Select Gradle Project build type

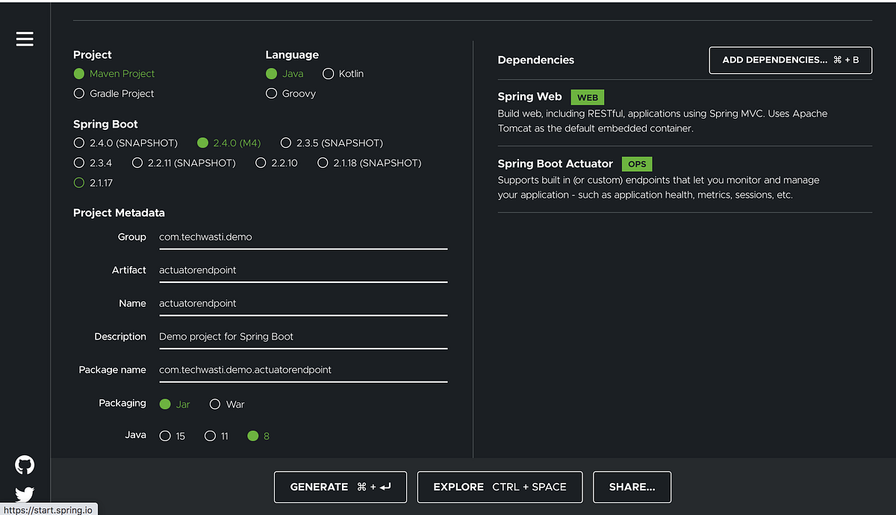[79, 93]
